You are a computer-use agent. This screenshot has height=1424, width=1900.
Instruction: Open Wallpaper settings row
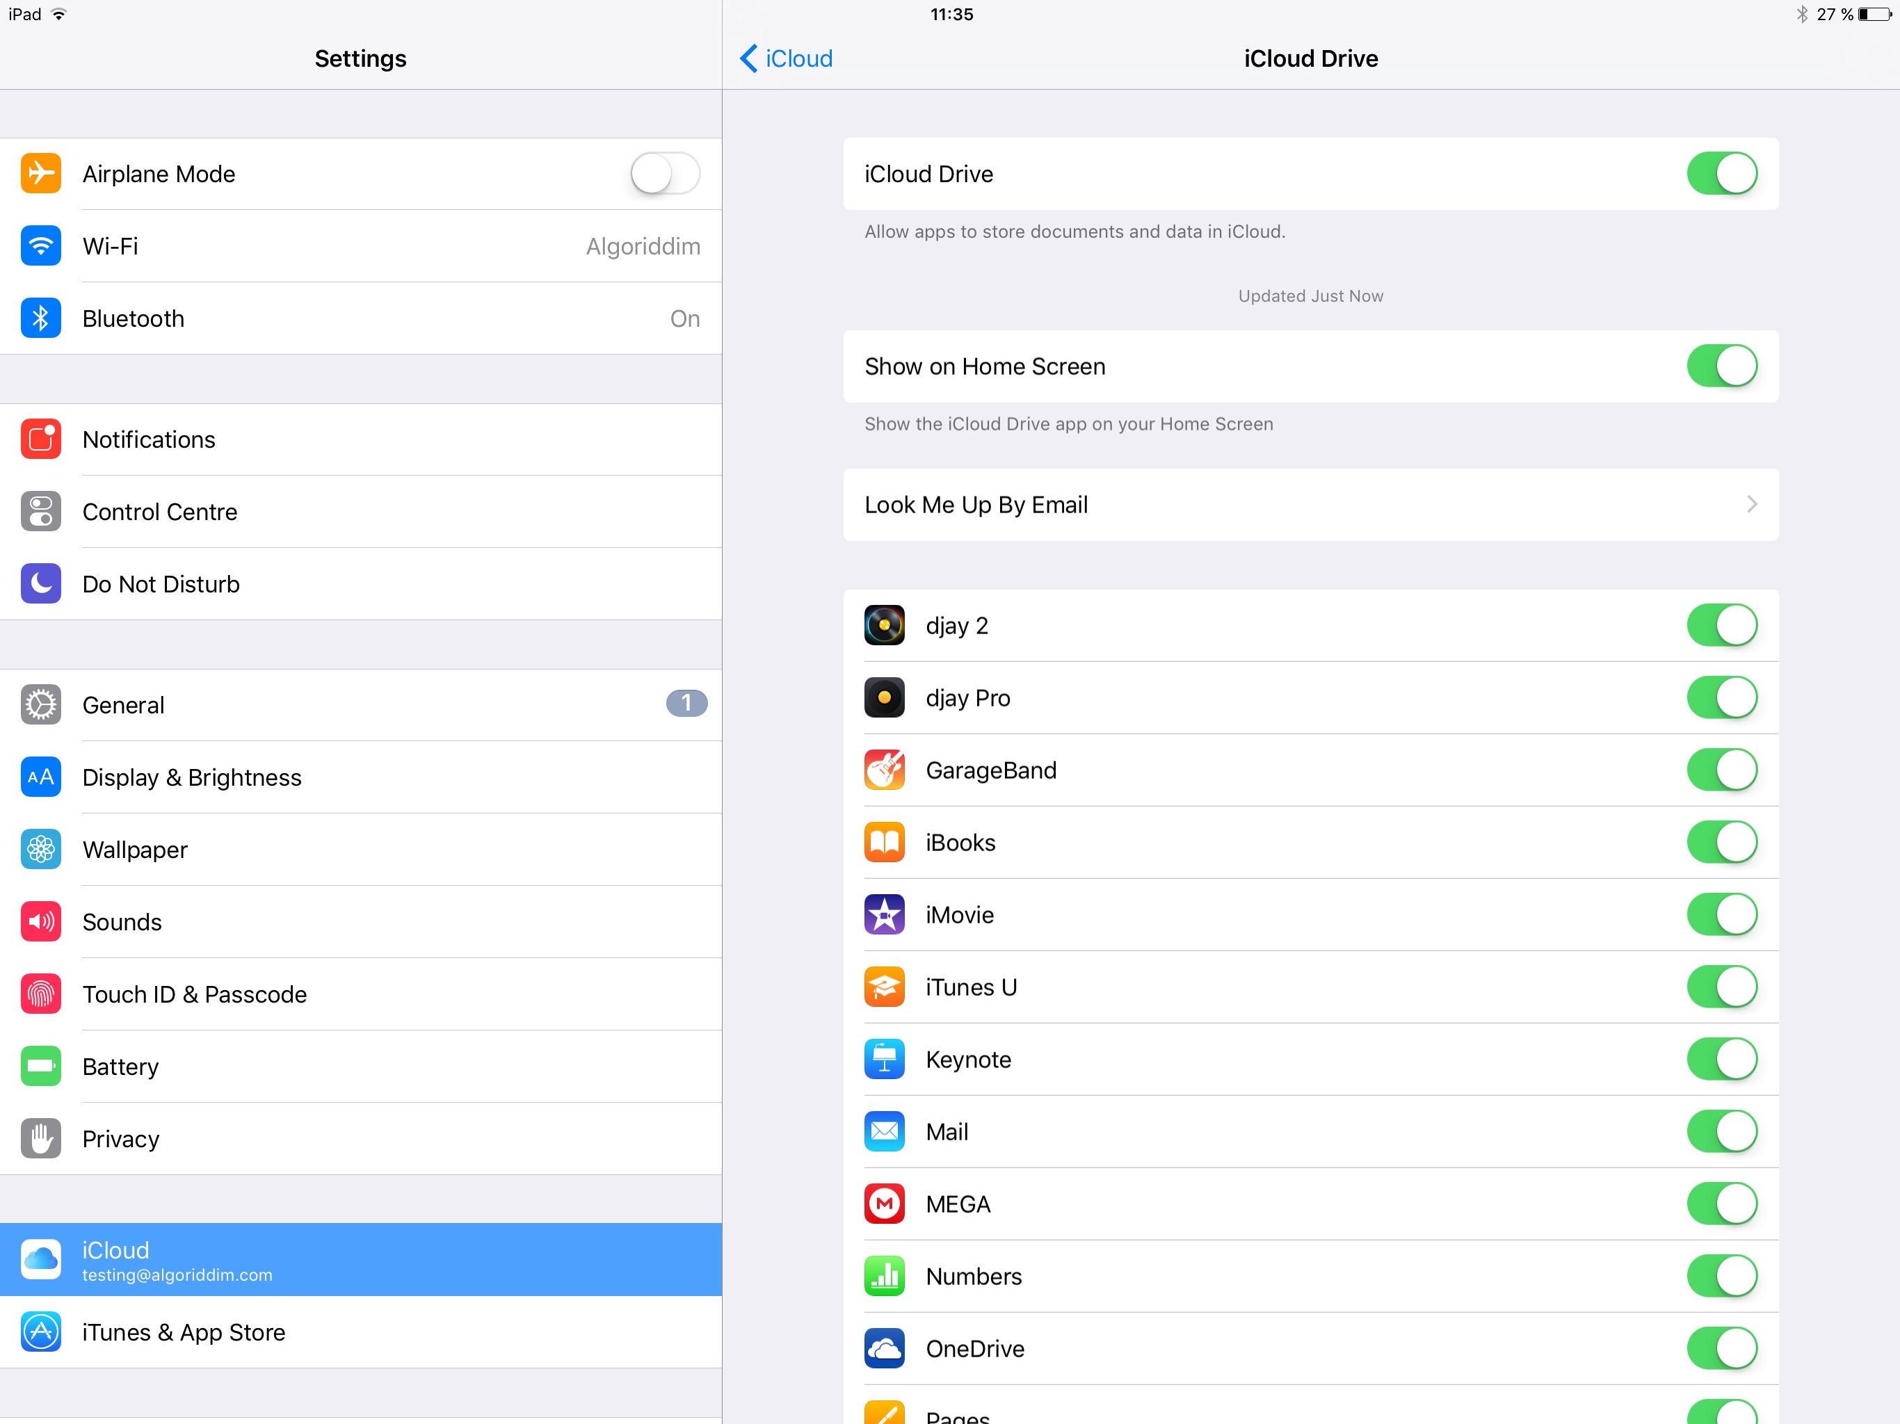[361, 848]
